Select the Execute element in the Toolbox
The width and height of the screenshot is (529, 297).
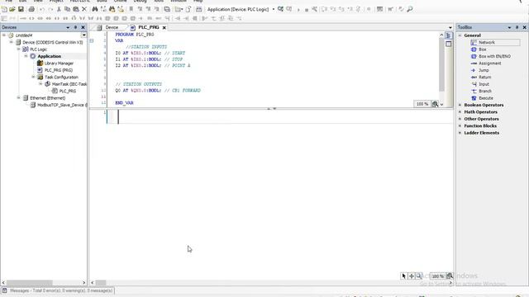click(x=482, y=98)
